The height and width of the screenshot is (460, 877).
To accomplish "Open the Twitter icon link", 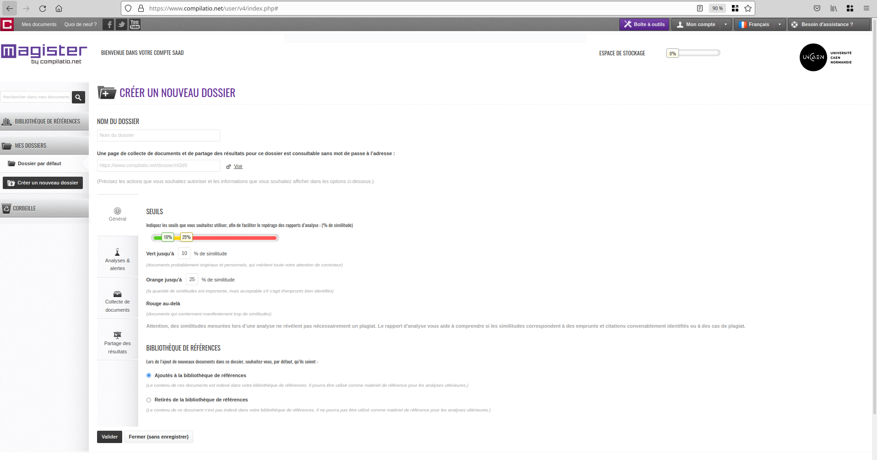I will pos(121,25).
